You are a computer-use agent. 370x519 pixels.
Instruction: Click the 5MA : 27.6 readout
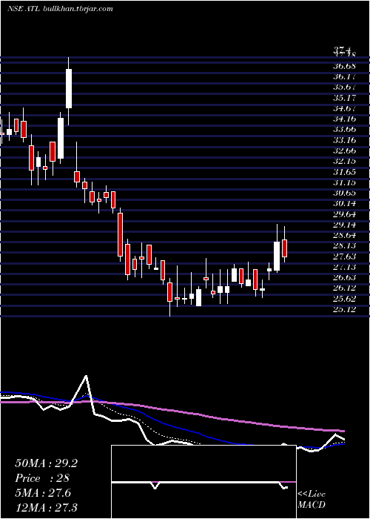click(x=44, y=493)
